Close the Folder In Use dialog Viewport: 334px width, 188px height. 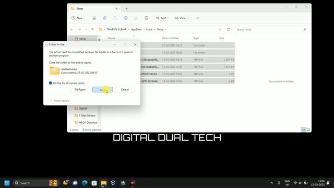[x=135, y=44]
